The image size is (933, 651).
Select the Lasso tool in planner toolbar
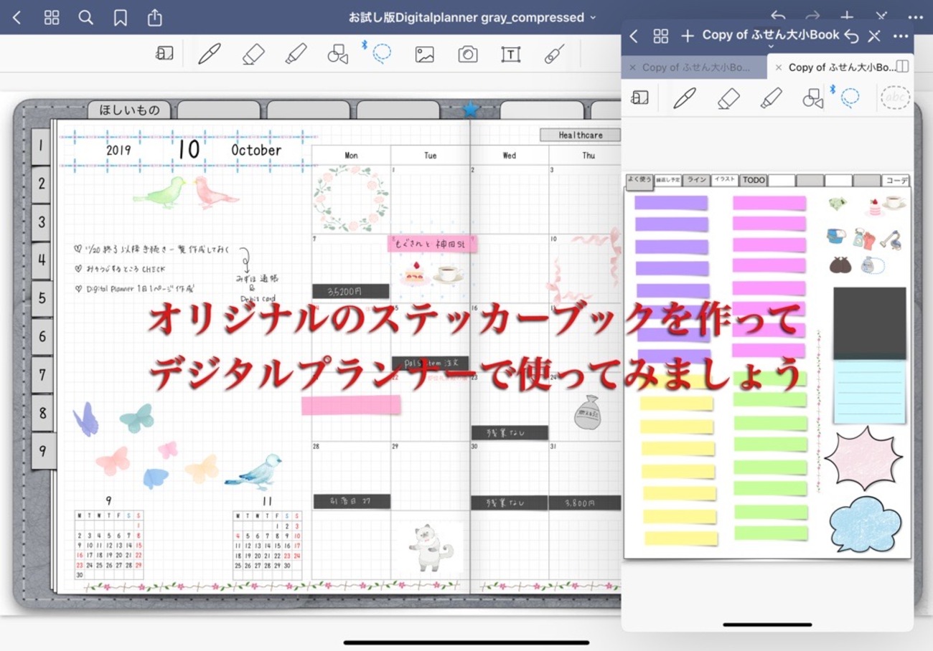pyautogui.click(x=382, y=53)
